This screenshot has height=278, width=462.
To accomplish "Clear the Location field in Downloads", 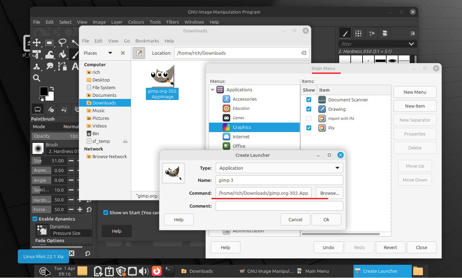I will pyautogui.click(x=304, y=53).
